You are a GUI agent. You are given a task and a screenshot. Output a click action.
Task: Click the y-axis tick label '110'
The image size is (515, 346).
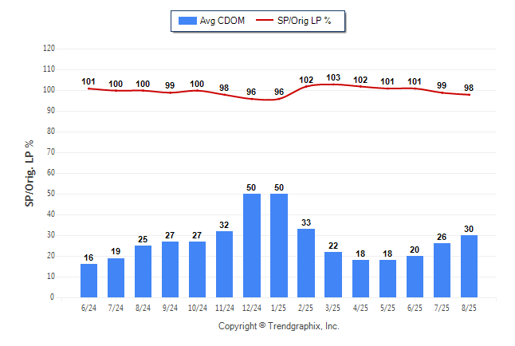49,69
